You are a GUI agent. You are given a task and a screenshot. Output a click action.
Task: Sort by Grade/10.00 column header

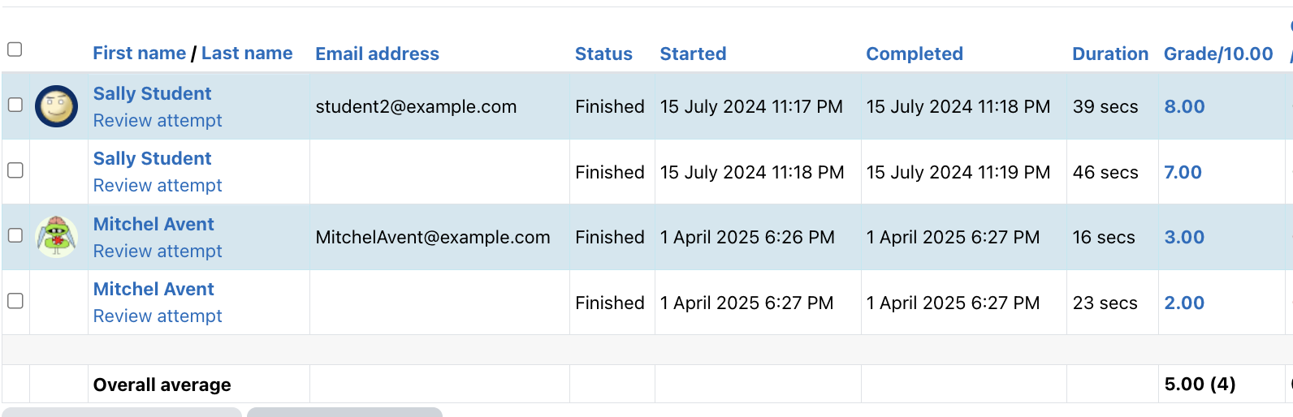point(1218,54)
